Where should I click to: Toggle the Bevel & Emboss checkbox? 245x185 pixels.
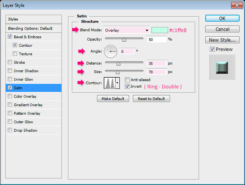tap(10, 37)
